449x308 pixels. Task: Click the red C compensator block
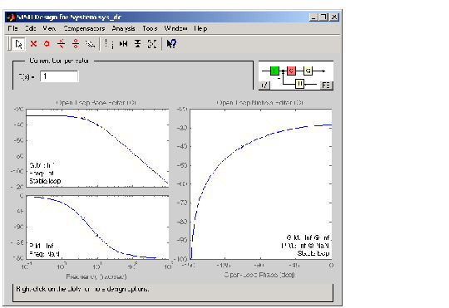pyautogui.click(x=291, y=71)
